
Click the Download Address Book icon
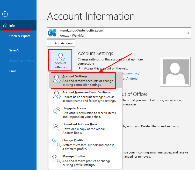[x=57, y=127]
